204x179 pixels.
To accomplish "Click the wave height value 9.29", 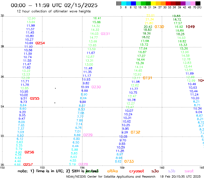I will click(125, 132).
